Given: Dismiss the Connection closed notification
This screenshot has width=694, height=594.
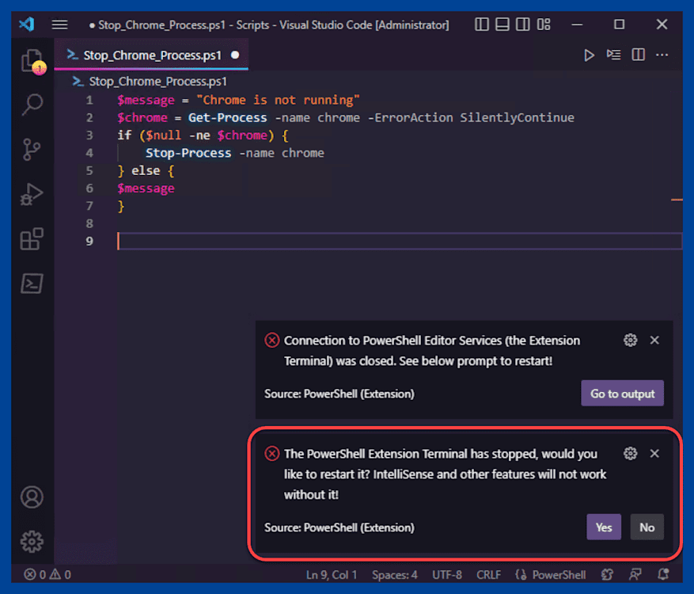Looking at the screenshot, I should coord(654,341).
